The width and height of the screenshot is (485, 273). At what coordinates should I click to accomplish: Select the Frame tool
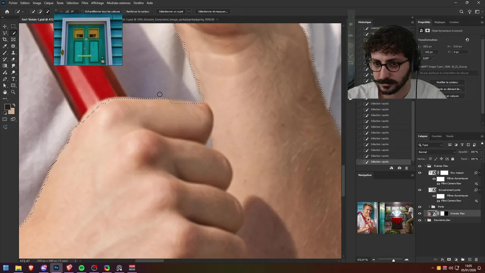[x=13, y=39]
